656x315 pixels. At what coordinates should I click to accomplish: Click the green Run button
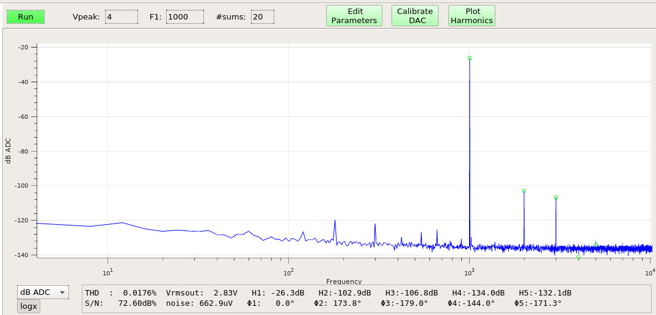[26, 16]
